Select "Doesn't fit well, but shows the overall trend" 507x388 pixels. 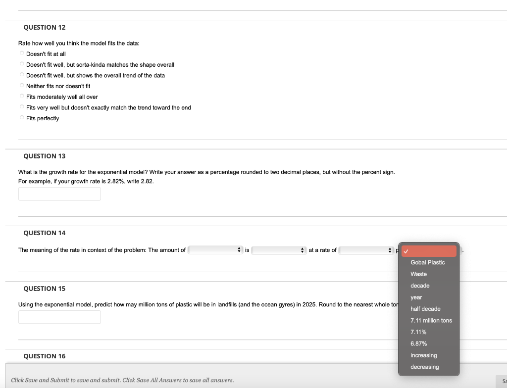pyautogui.click(x=22, y=75)
